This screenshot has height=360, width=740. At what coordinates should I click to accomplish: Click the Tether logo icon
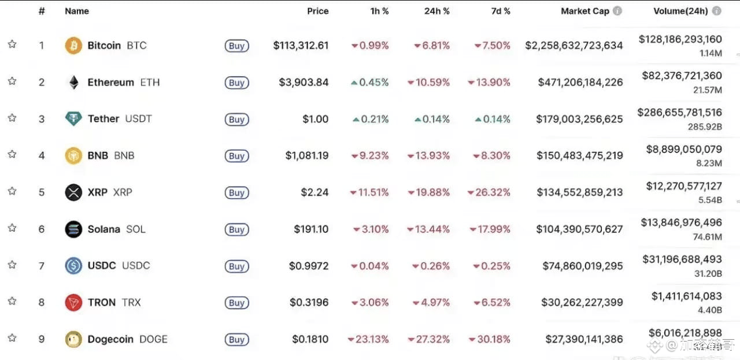click(x=73, y=119)
